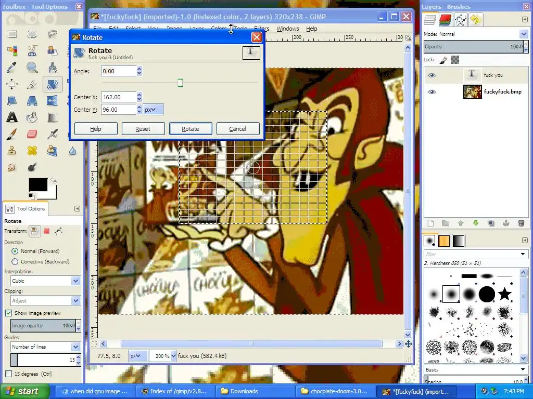Hide the 'fuck you' text layer

click(432, 75)
